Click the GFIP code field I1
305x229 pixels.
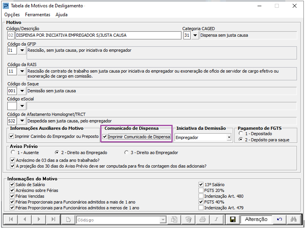12,51
